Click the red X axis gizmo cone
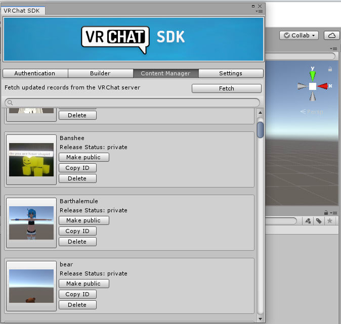The image size is (341, 324). coord(322,86)
